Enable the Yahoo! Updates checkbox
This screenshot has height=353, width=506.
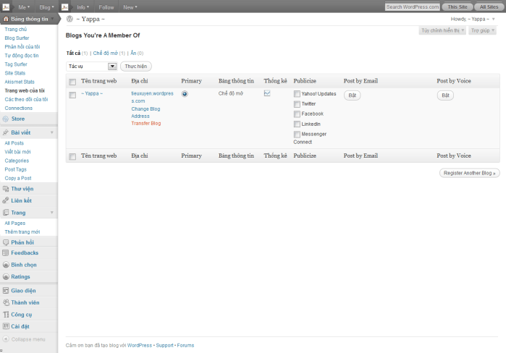point(297,94)
